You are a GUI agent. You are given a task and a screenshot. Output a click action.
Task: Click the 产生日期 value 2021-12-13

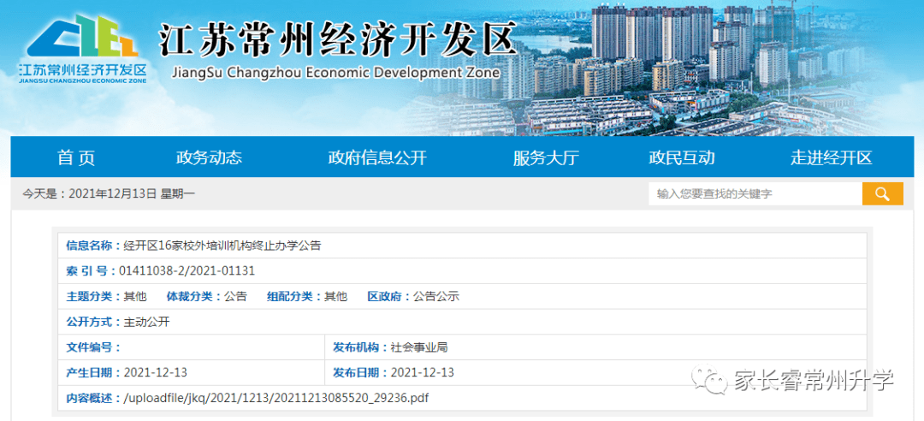[x=155, y=372]
